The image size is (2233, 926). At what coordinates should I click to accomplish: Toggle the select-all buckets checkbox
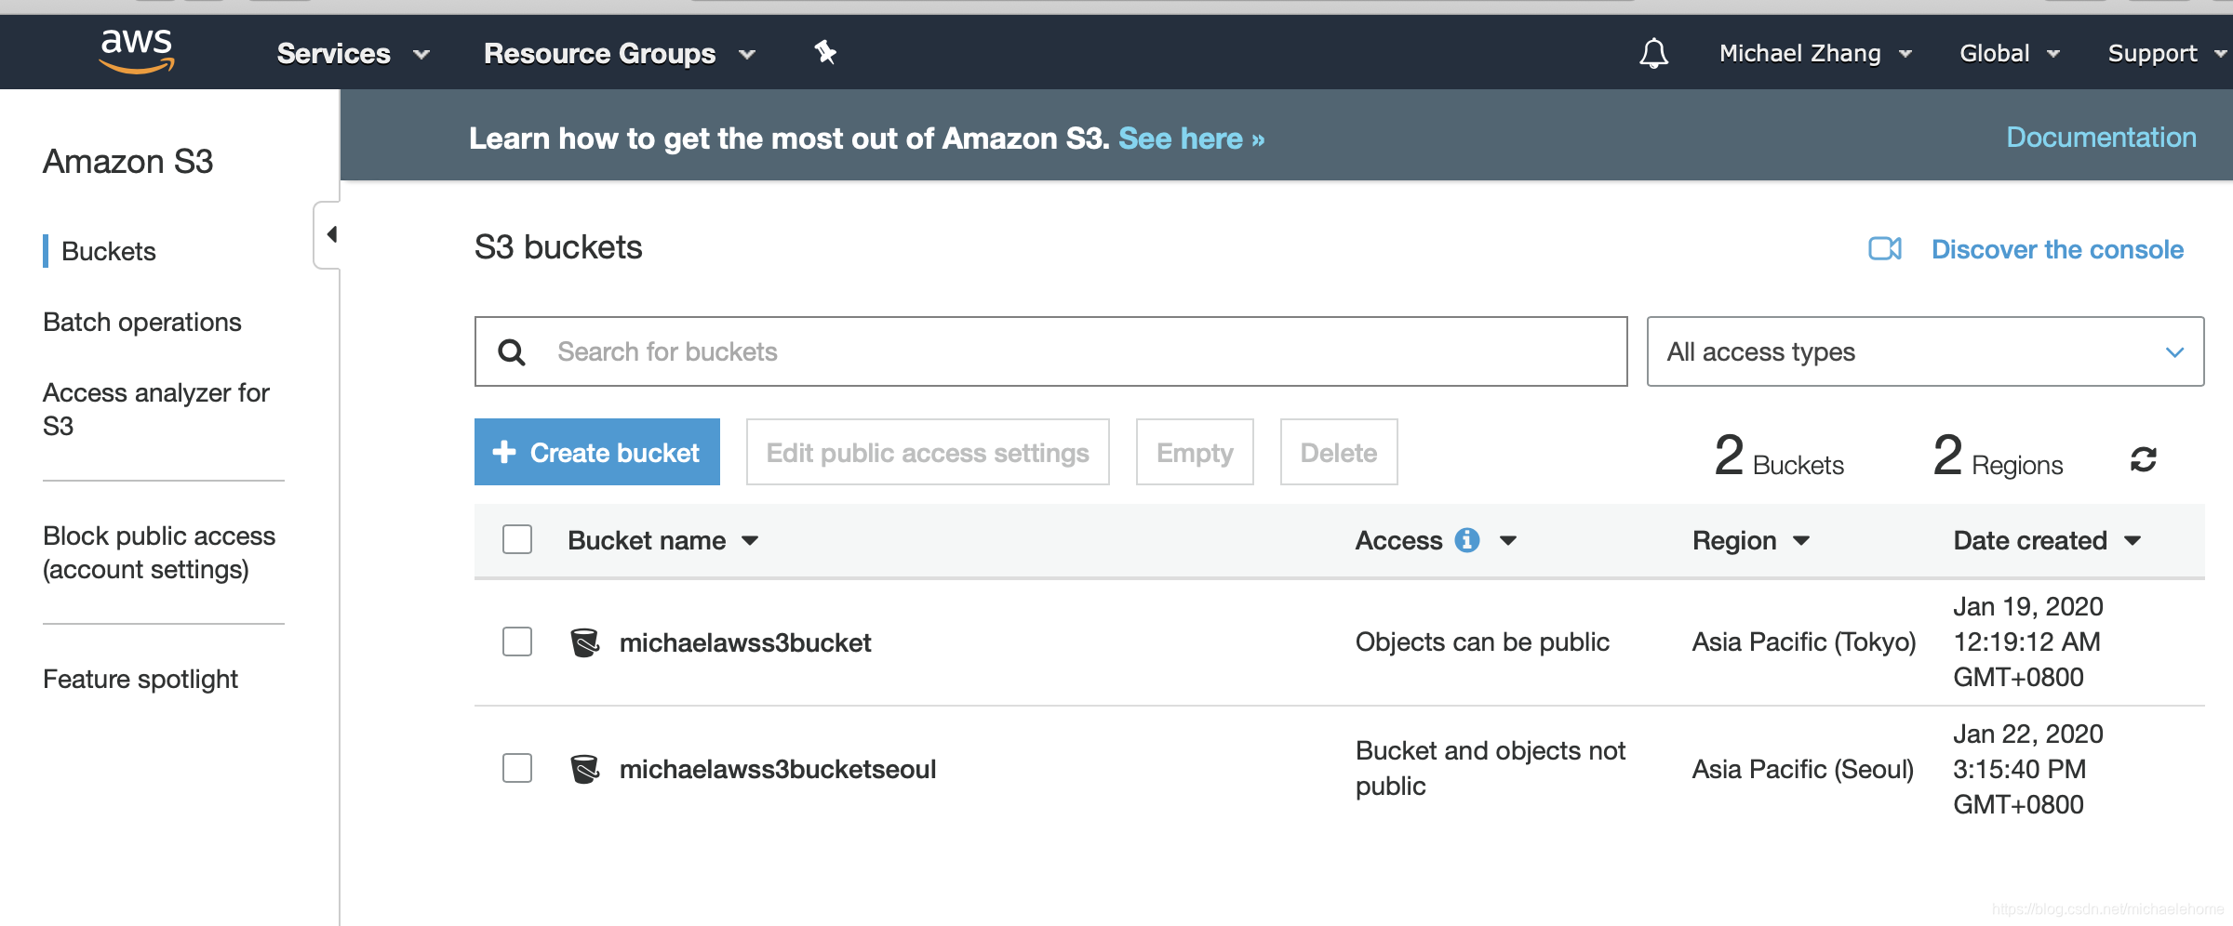tap(517, 540)
